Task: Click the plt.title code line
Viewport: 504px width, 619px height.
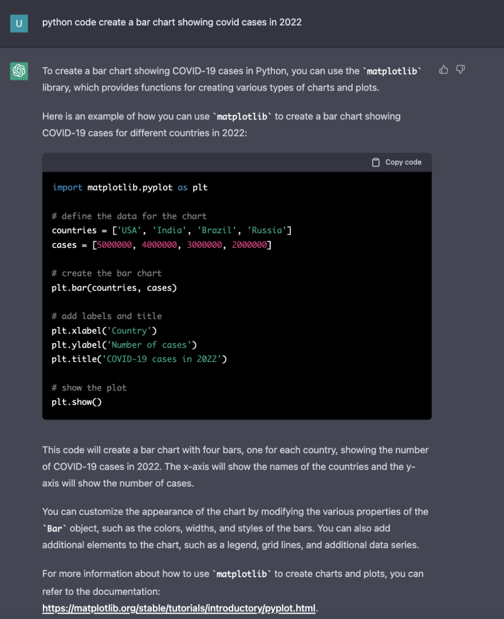Action: click(x=139, y=359)
